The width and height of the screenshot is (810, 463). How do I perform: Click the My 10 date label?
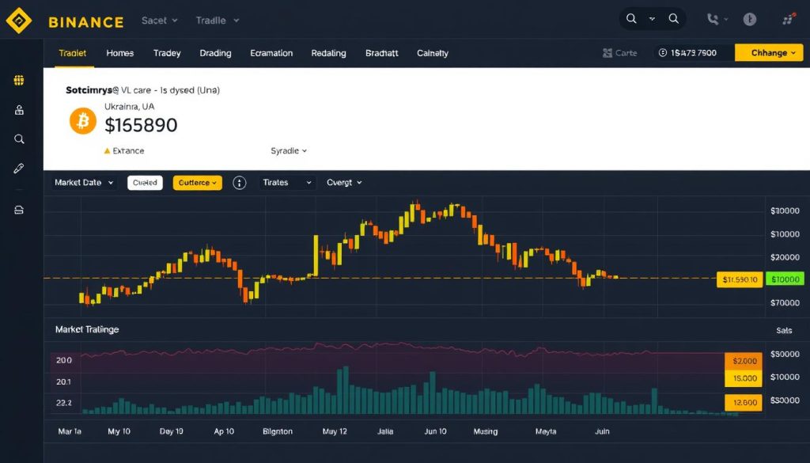tap(119, 431)
